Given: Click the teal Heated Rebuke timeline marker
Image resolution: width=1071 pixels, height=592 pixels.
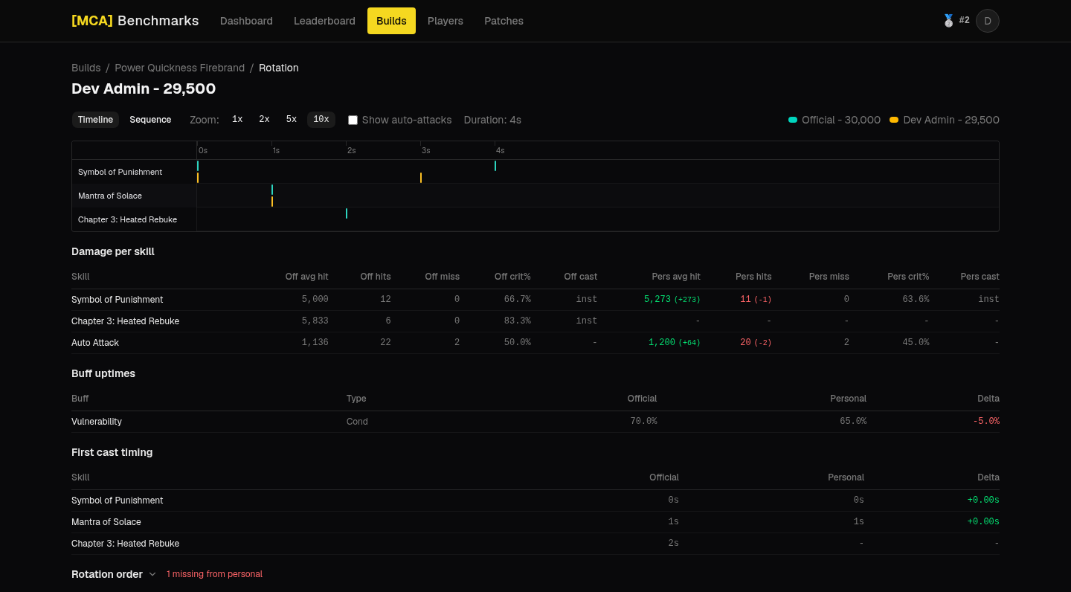Looking at the screenshot, I should 347,213.
